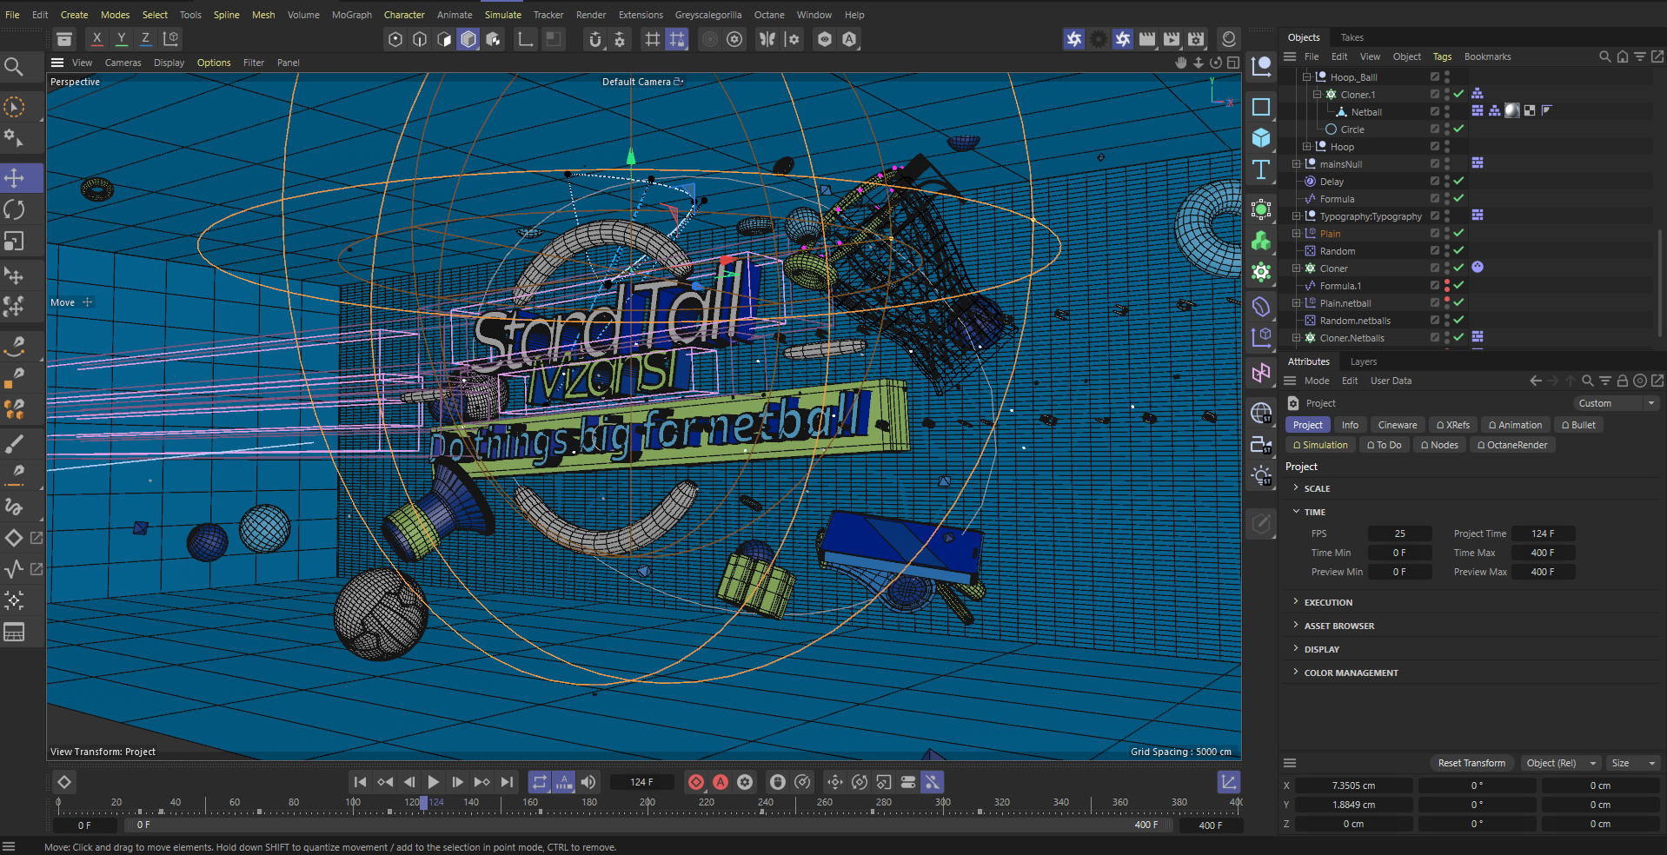Select the Rotate tool in left toolbar
This screenshot has height=855, width=1667.
tap(15, 209)
